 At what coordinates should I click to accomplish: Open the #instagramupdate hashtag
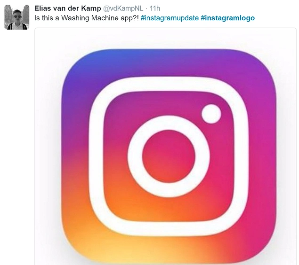pos(169,18)
